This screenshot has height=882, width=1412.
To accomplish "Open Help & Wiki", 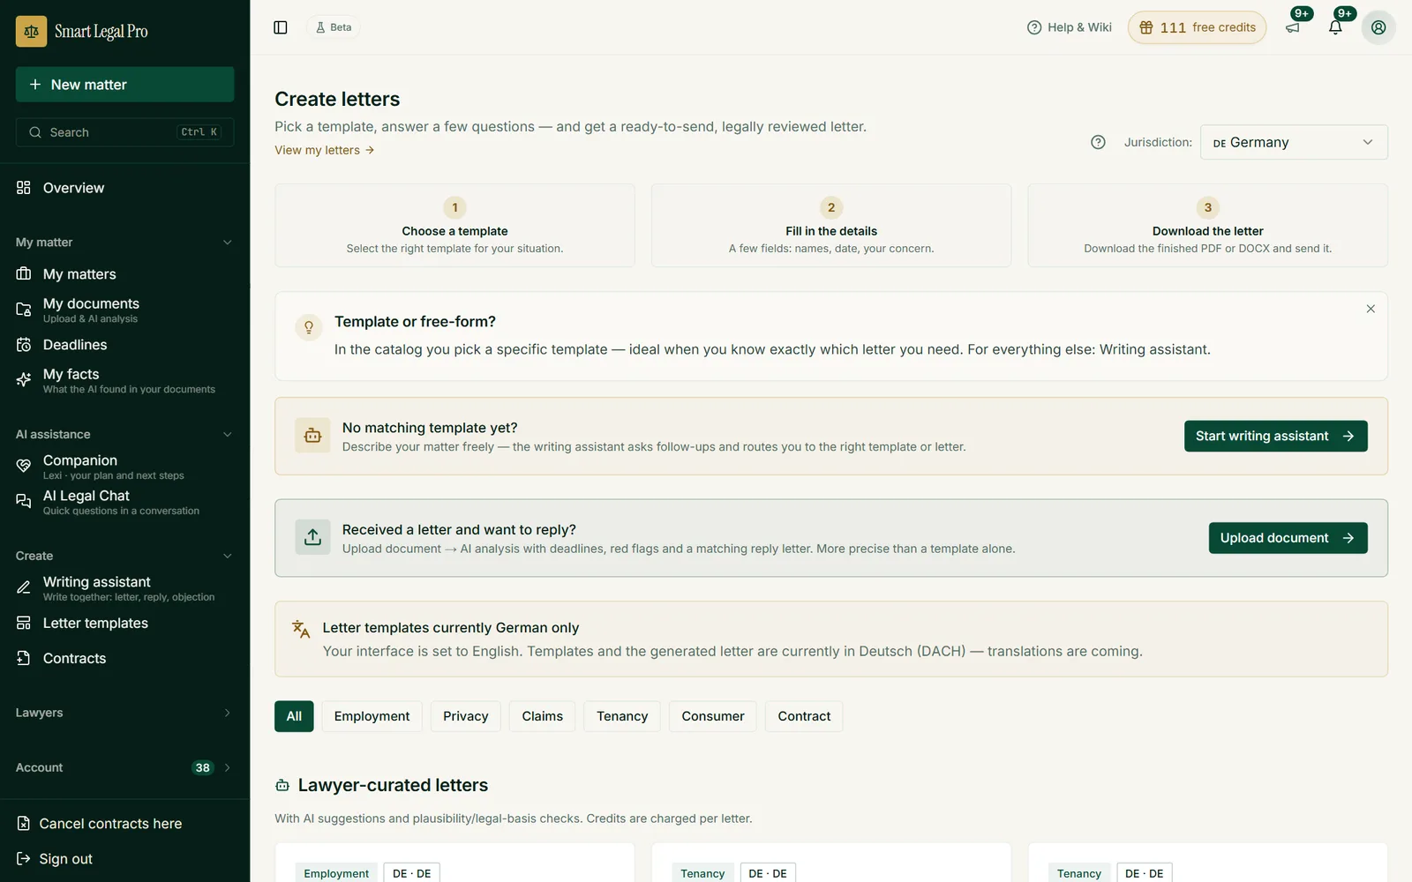I will (x=1070, y=27).
